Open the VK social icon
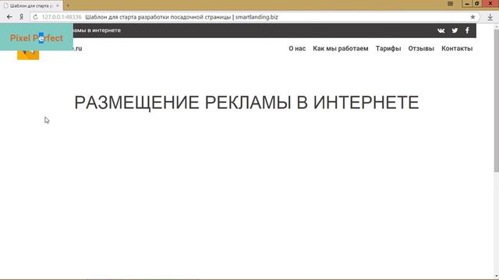 tap(441, 30)
